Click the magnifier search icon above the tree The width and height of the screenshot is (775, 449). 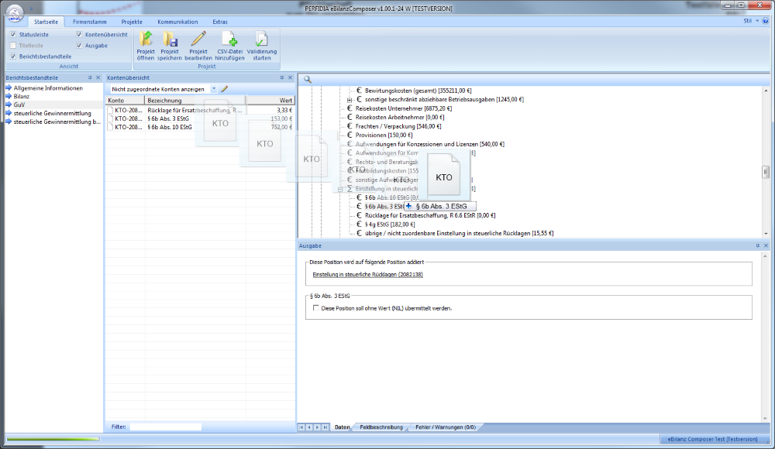tap(308, 79)
